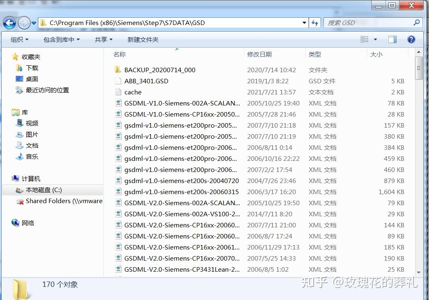
Task: Select ABB_3401.GSD file icon
Action: 118,81
